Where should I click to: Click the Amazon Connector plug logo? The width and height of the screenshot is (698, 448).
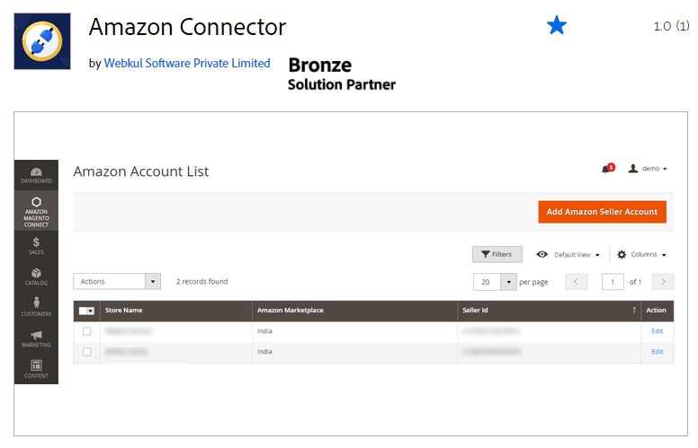(x=42, y=40)
